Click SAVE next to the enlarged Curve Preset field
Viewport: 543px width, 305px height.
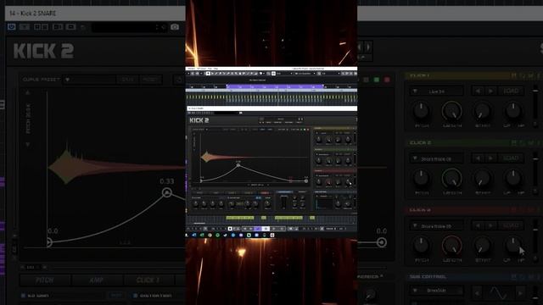coord(127,80)
